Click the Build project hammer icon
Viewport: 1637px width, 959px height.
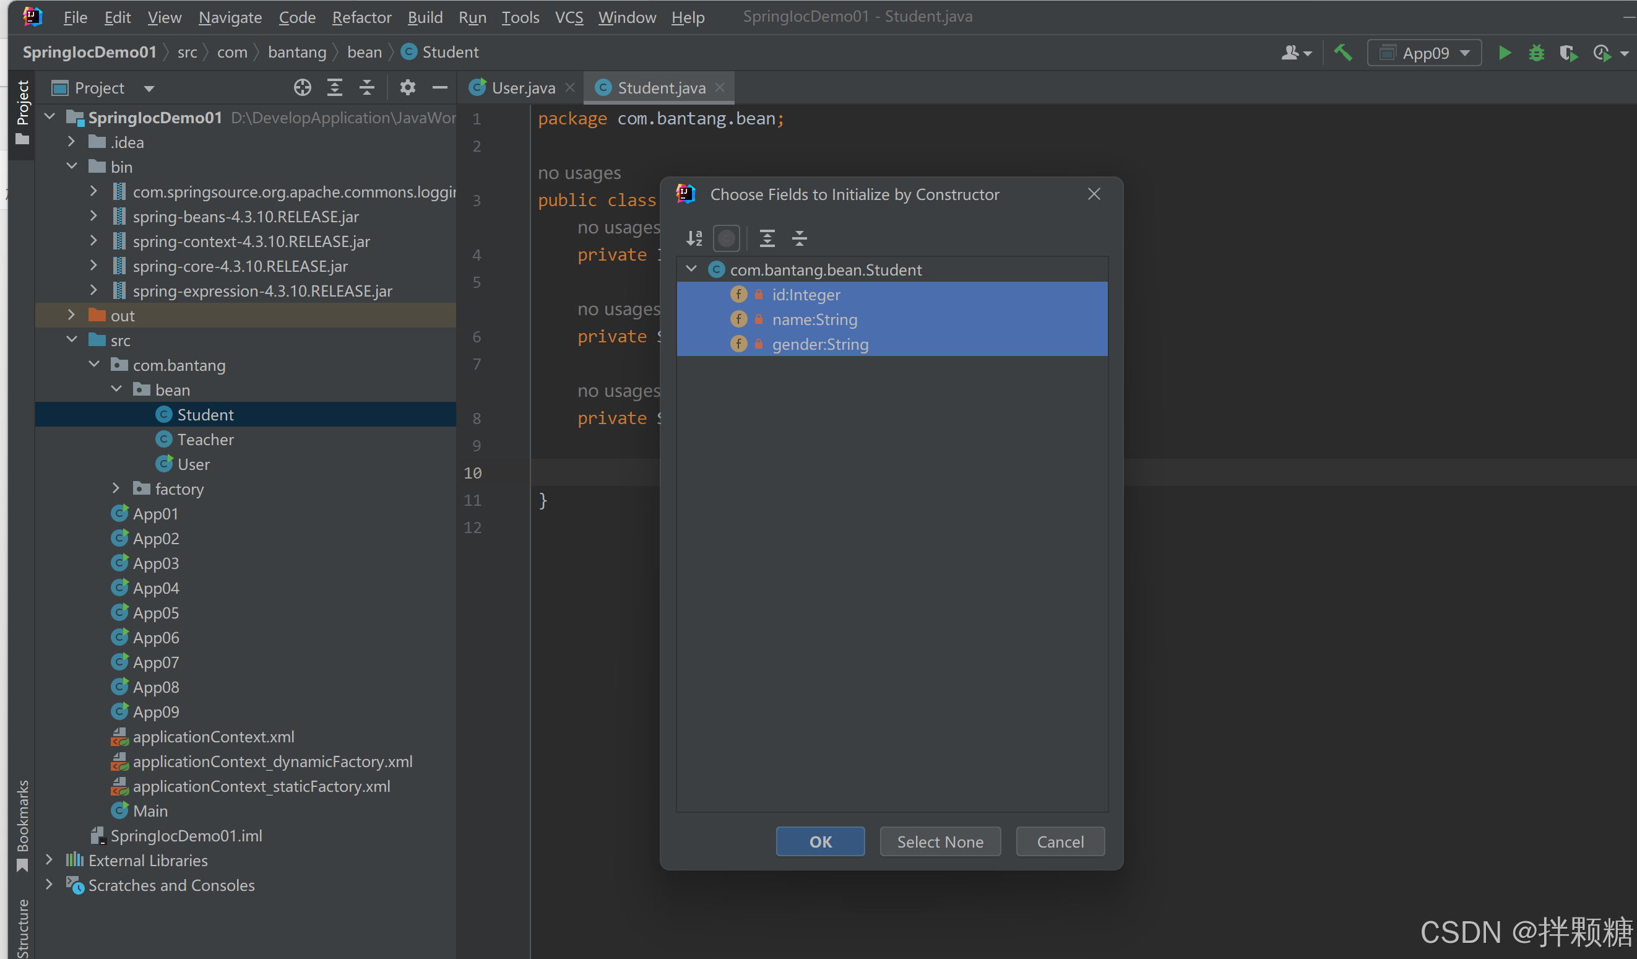pos(1342,53)
